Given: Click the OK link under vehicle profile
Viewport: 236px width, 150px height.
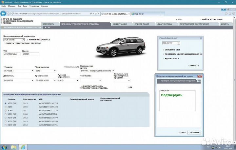Looking at the screenshot, I should point(131,87).
